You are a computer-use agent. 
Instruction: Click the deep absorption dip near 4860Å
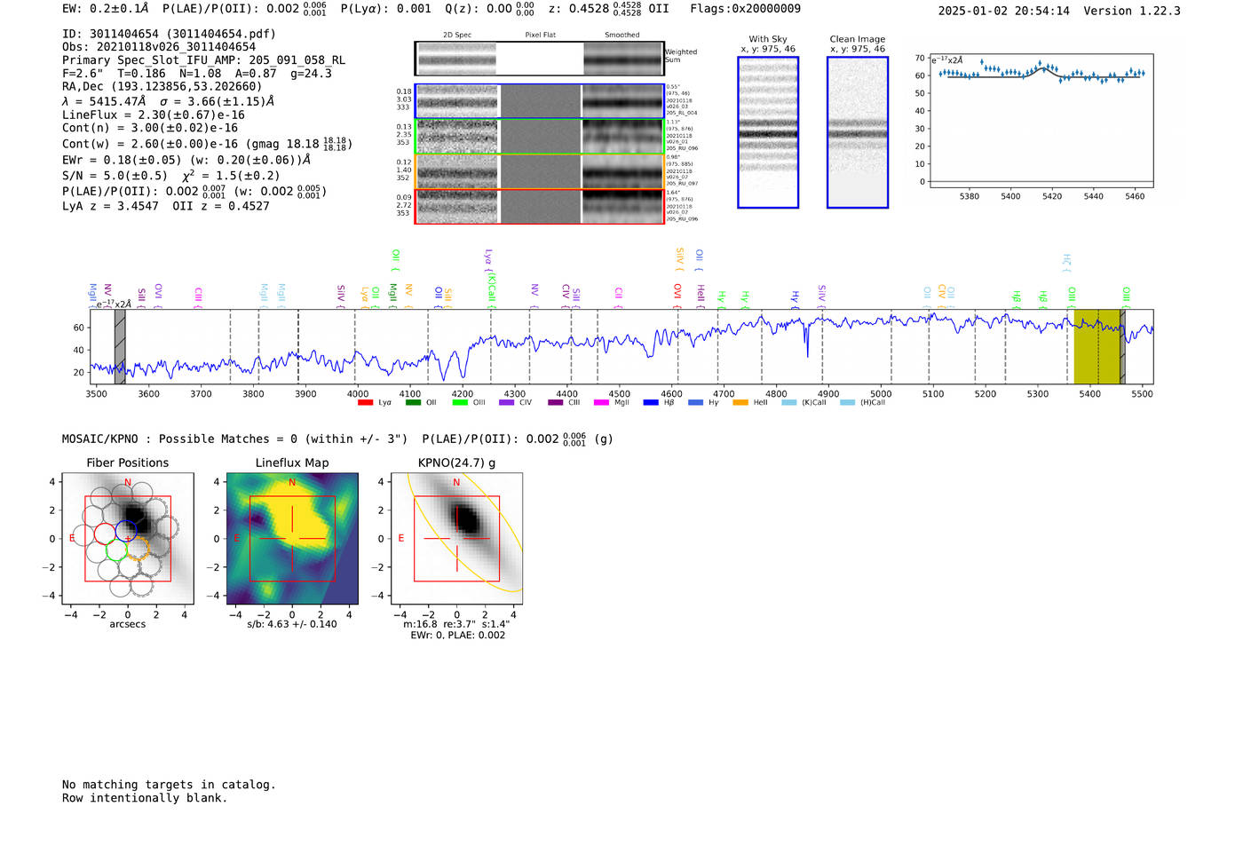point(807,344)
